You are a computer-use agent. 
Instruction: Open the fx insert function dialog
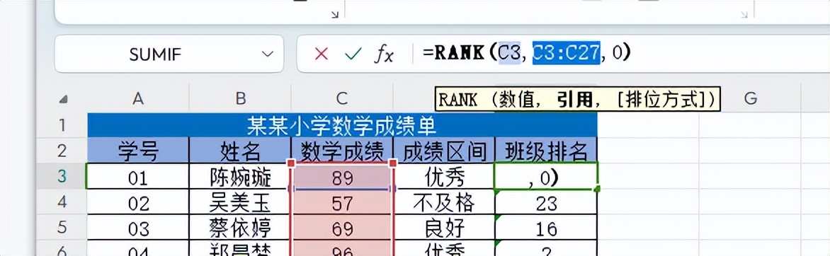(384, 54)
